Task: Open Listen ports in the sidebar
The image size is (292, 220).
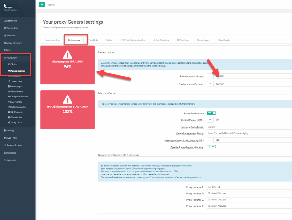Action: coord(16,81)
